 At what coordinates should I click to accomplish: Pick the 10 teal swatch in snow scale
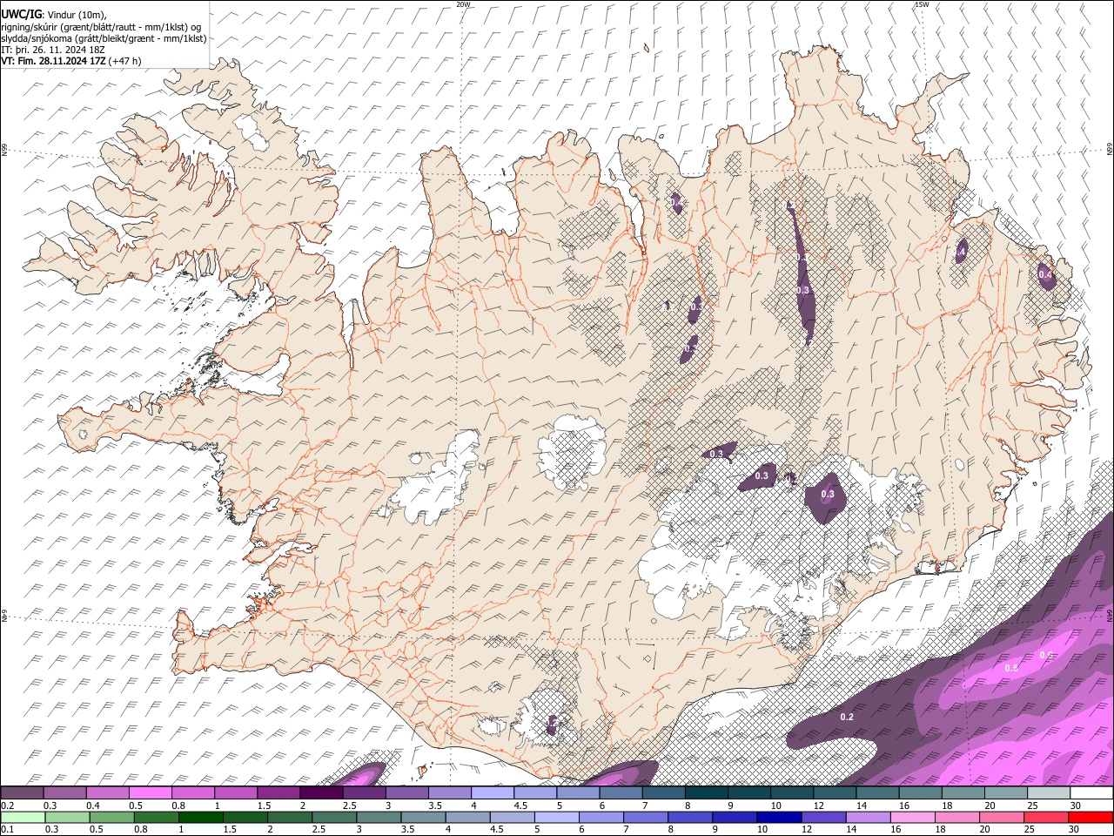[x=793, y=793]
